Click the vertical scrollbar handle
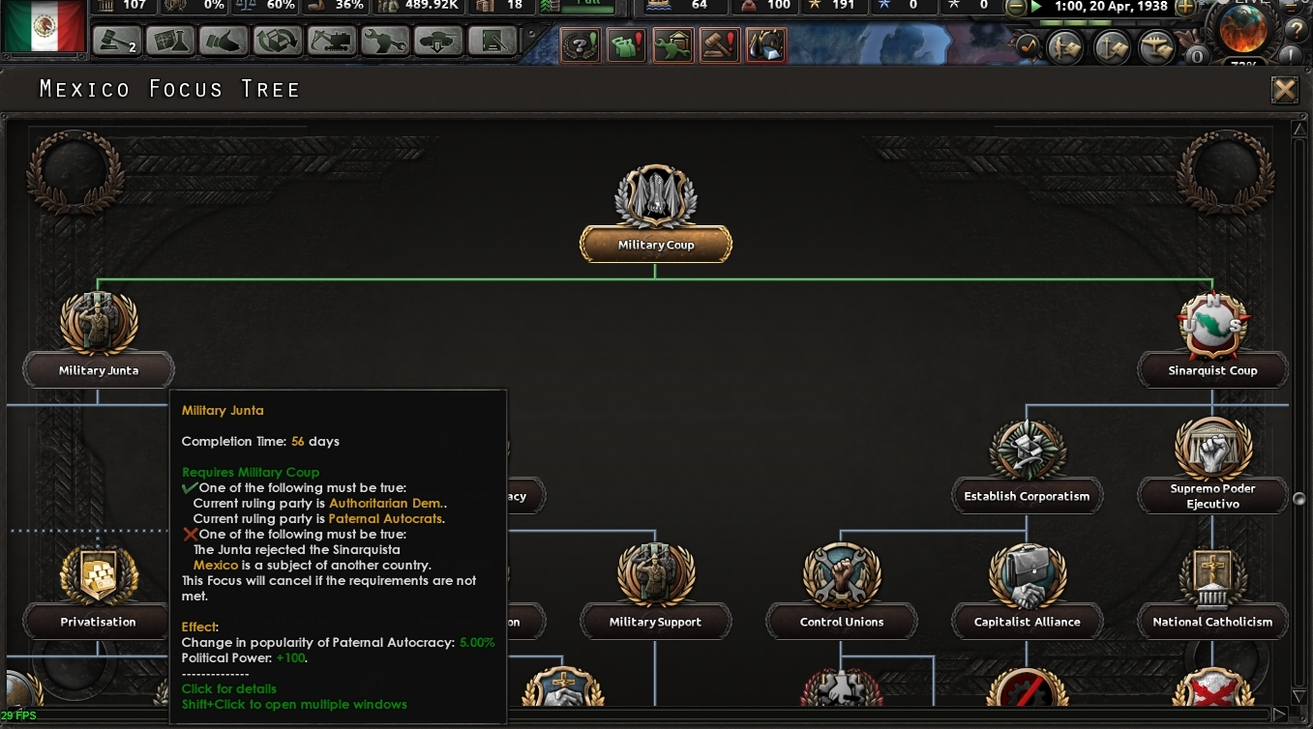1313x729 pixels. click(1301, 499)
